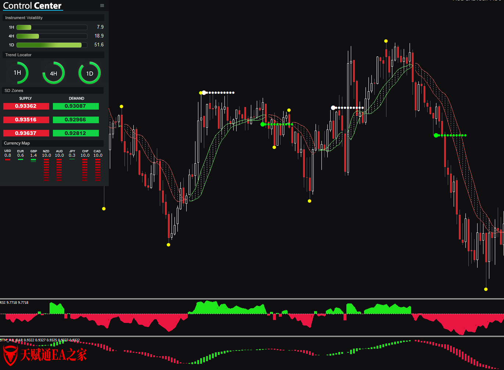Select supply zone level 0.93637

pos(26,133)
